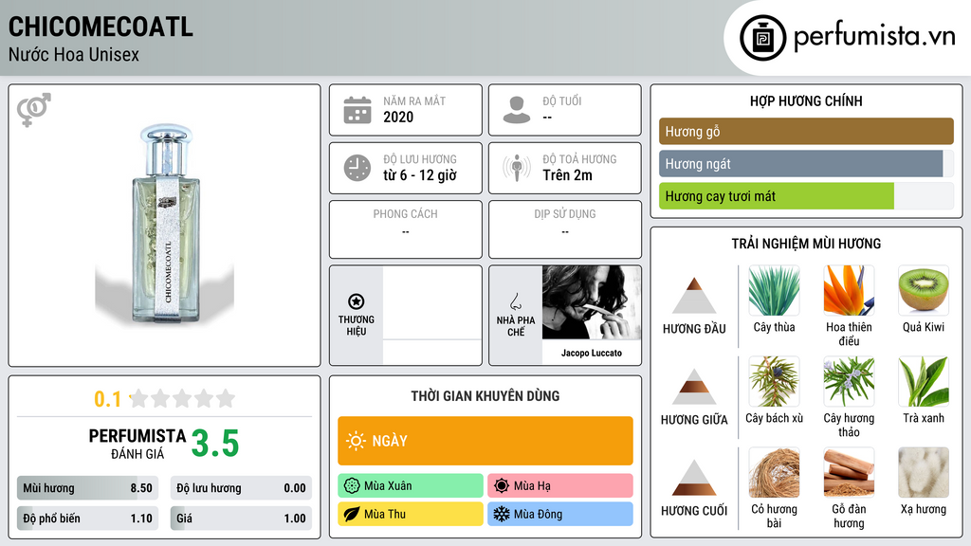Click the Dịp sử dụng occasion card

[x=565, y=229]
